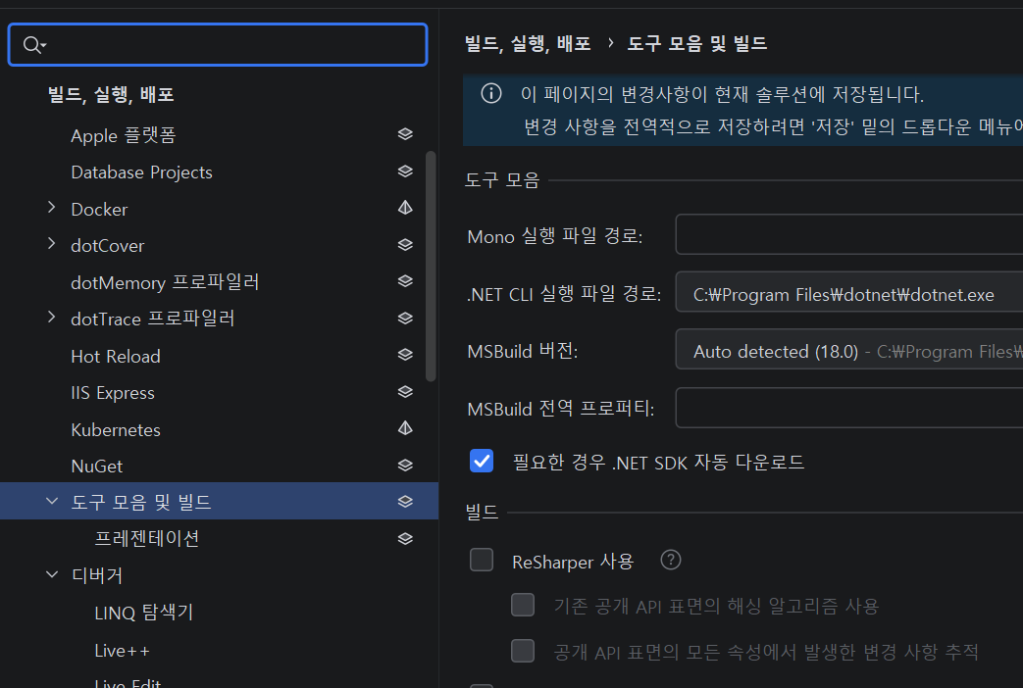Image resolution: width=1023 pixels, height=688 pixels.
Task: Click the settings tree vertical scrollbar
Action: (x=431, y=265)
